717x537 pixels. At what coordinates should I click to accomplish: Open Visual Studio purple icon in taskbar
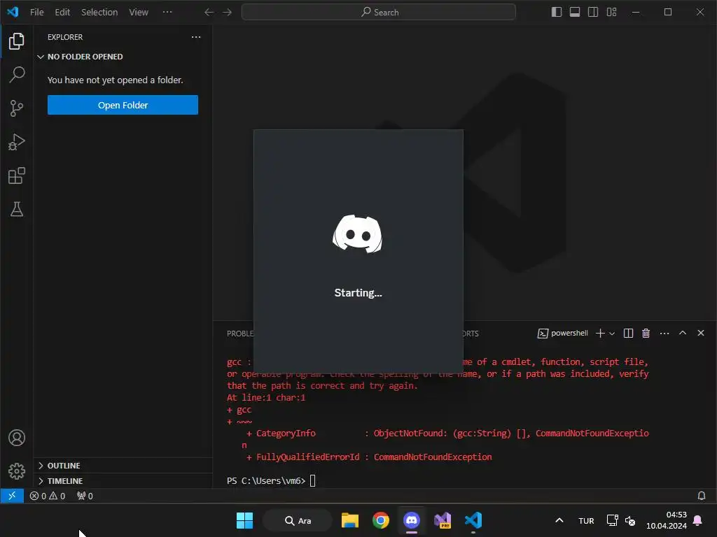pyautogui.click(x=443, y=520)
